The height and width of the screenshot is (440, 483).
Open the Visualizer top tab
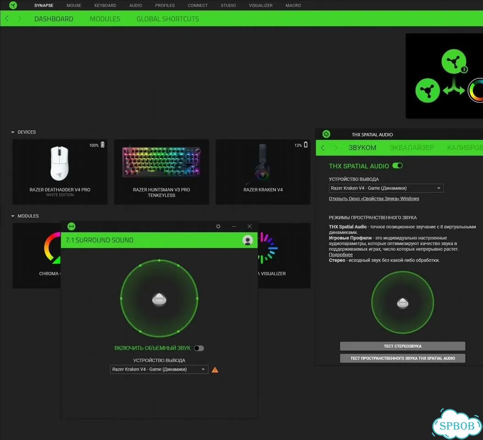click(x=261, y=5)
